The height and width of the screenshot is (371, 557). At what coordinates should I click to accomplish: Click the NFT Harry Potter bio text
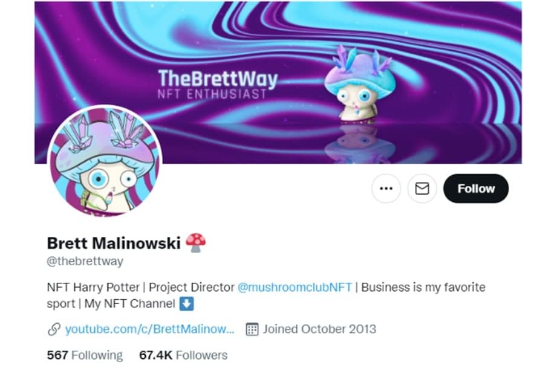click(x=93, y=287)
